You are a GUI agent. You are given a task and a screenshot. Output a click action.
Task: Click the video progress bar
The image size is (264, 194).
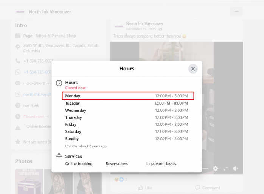click(205, 169)
